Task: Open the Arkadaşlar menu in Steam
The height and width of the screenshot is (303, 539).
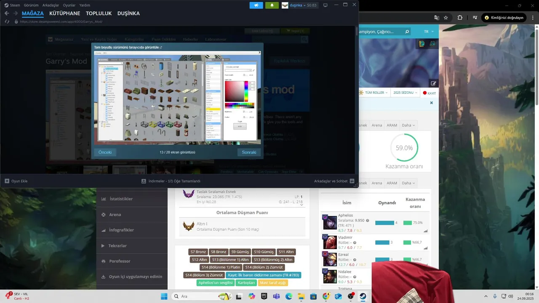Action: [51, 5]
